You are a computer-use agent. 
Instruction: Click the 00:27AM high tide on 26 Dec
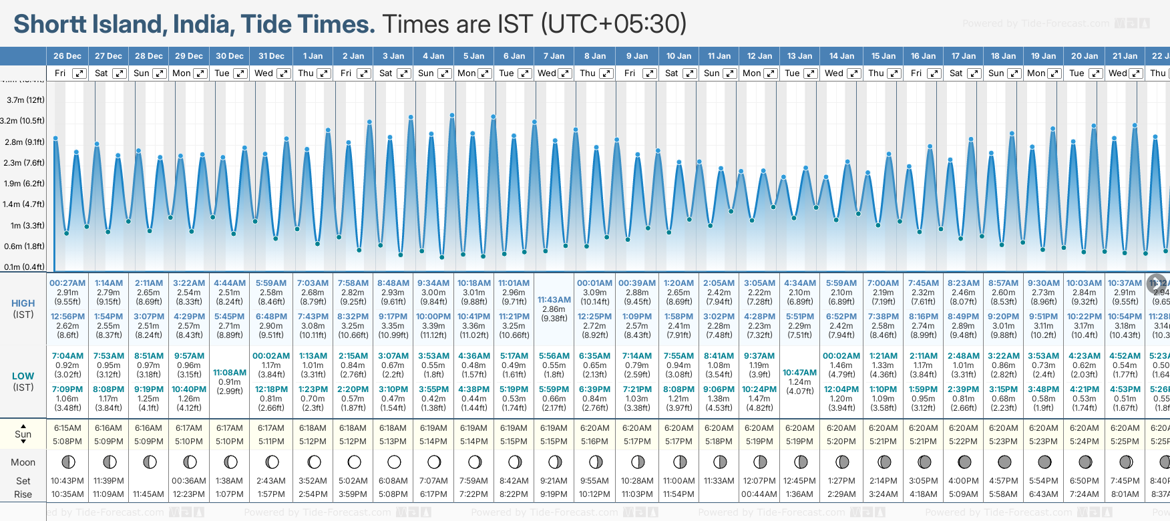pyautogui.click(x=67, y=283)
